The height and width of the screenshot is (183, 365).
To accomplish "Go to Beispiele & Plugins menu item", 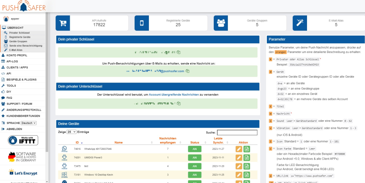I will tap(21, 80).
